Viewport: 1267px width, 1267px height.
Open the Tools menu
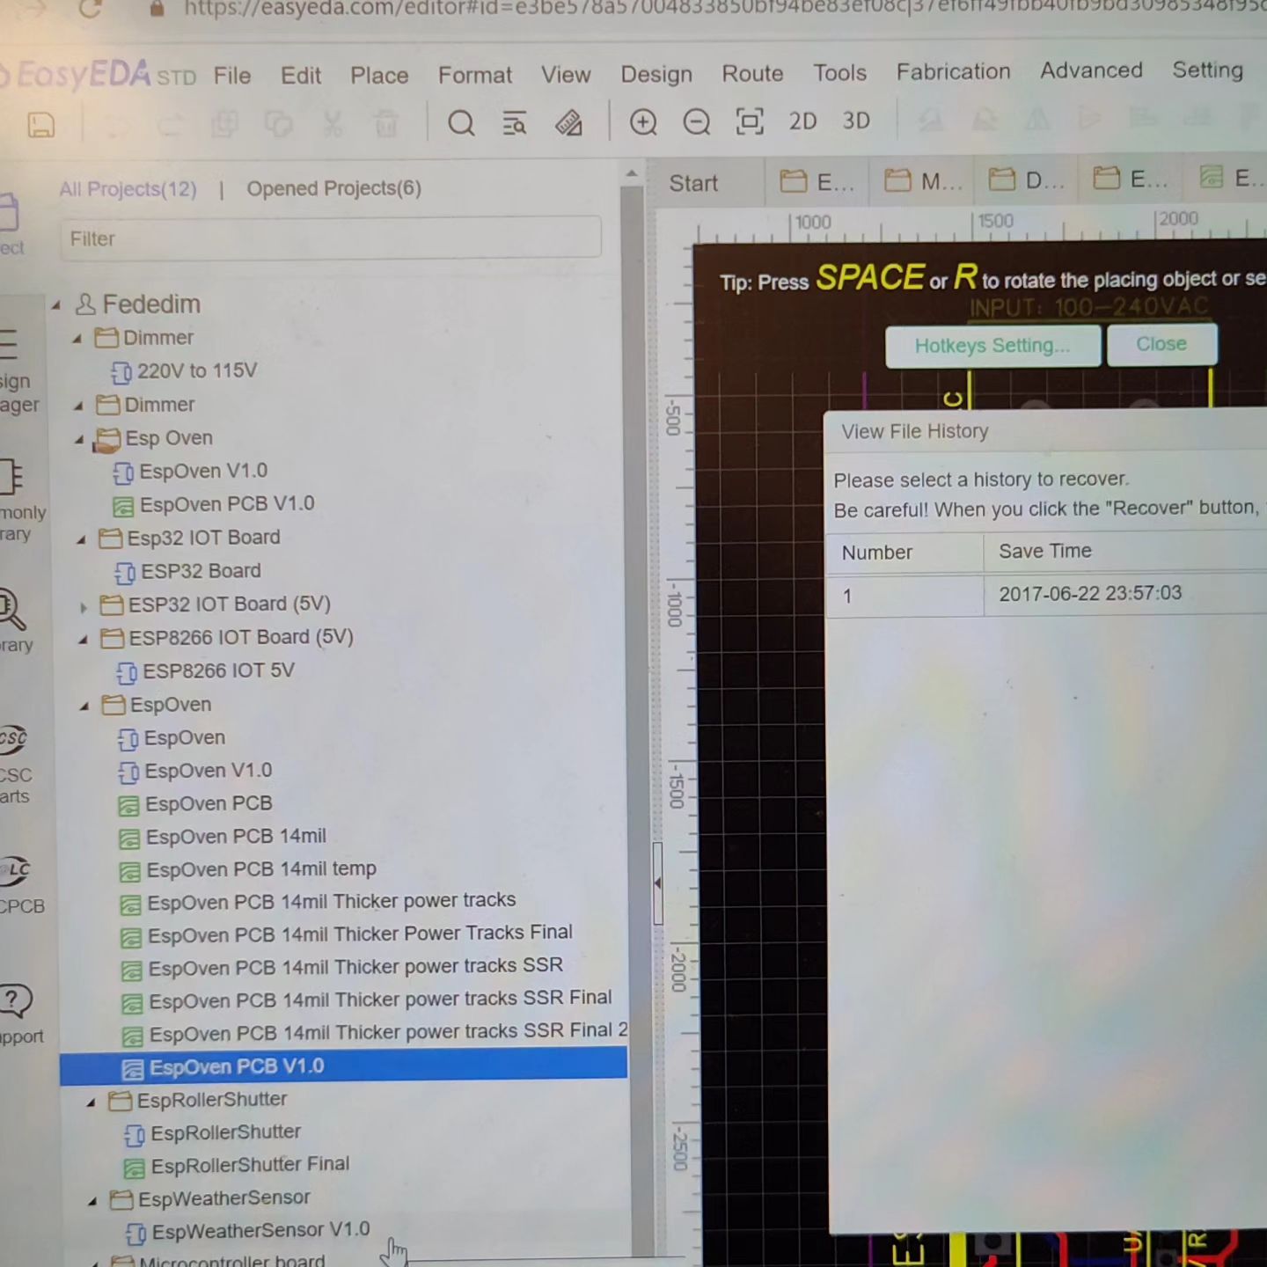click(x=839, y=72)
